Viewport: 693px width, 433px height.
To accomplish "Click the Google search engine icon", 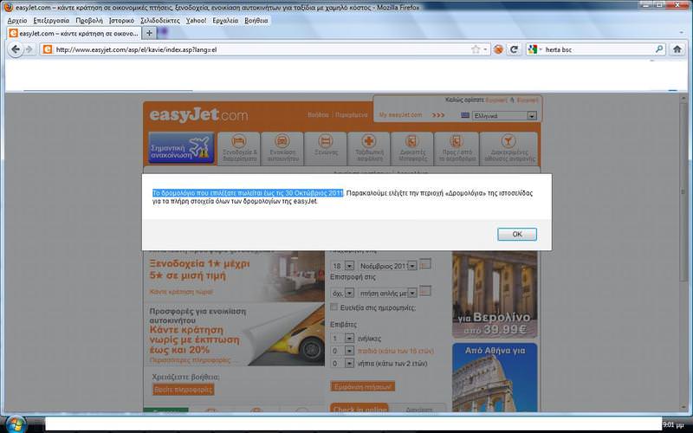I will [x=533, y=49].
